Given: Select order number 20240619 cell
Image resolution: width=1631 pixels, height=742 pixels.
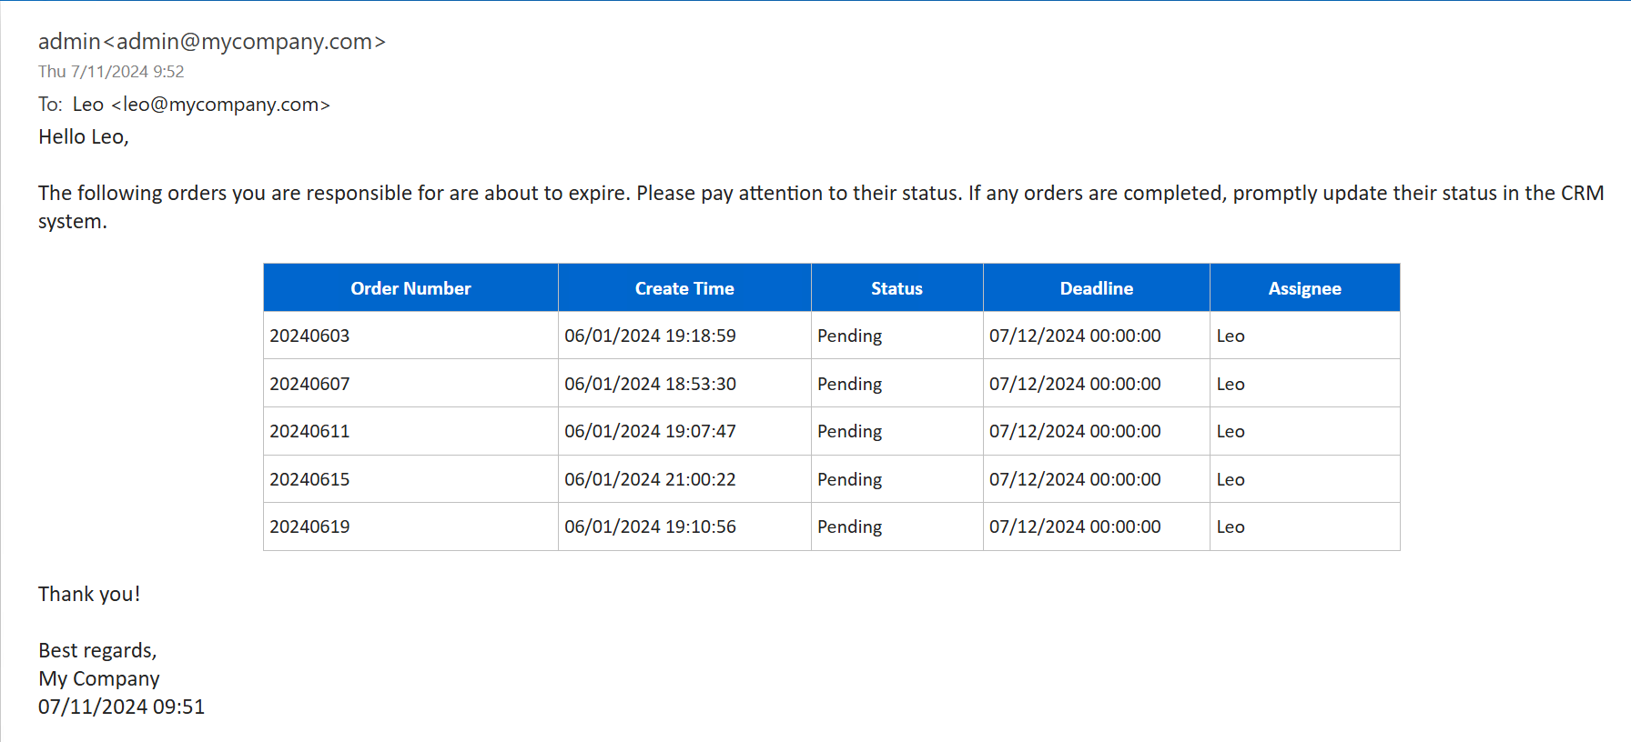Looking at the screenshot, I should click(x=309, y=526).
